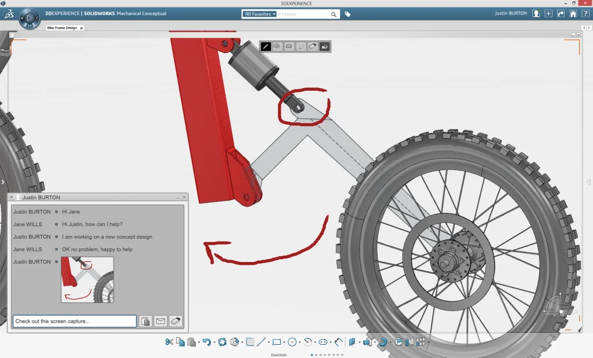Screen dimensions: 593x358
Task: Toggle the highlighter tool in the markup toolbar
Action: click(x=301, y=46)
